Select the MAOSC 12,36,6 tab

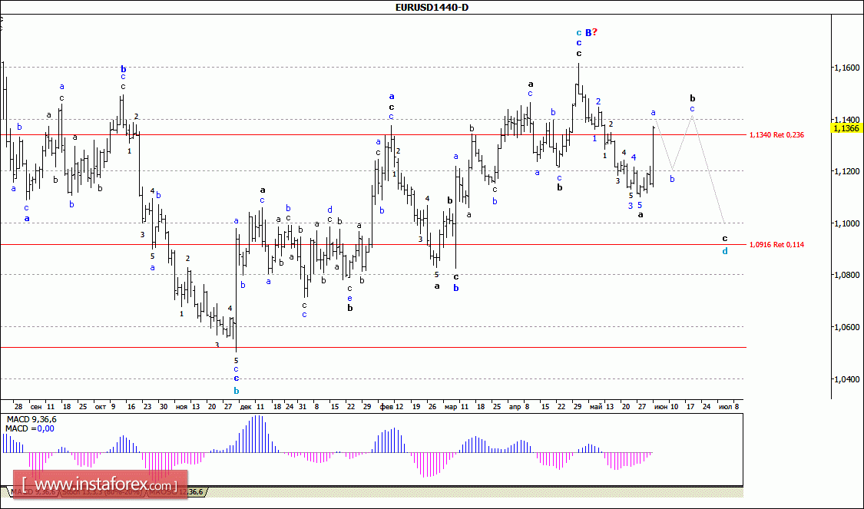[x=175, y=492]
